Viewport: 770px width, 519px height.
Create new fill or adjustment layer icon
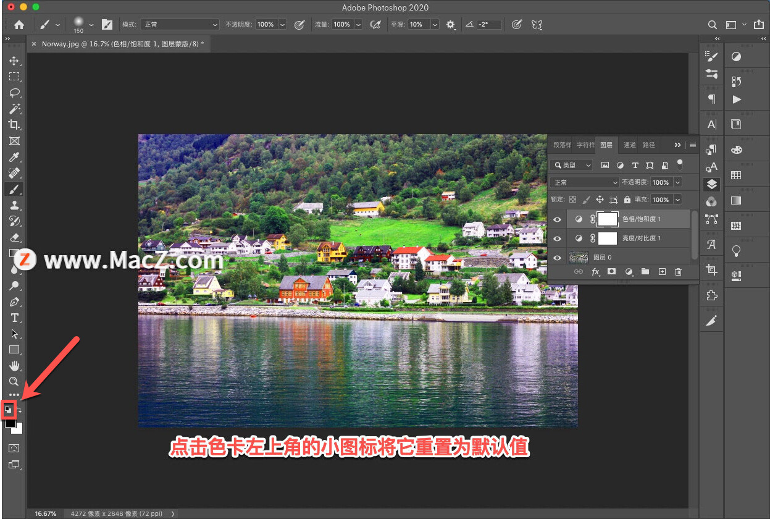tap(629, 272)
